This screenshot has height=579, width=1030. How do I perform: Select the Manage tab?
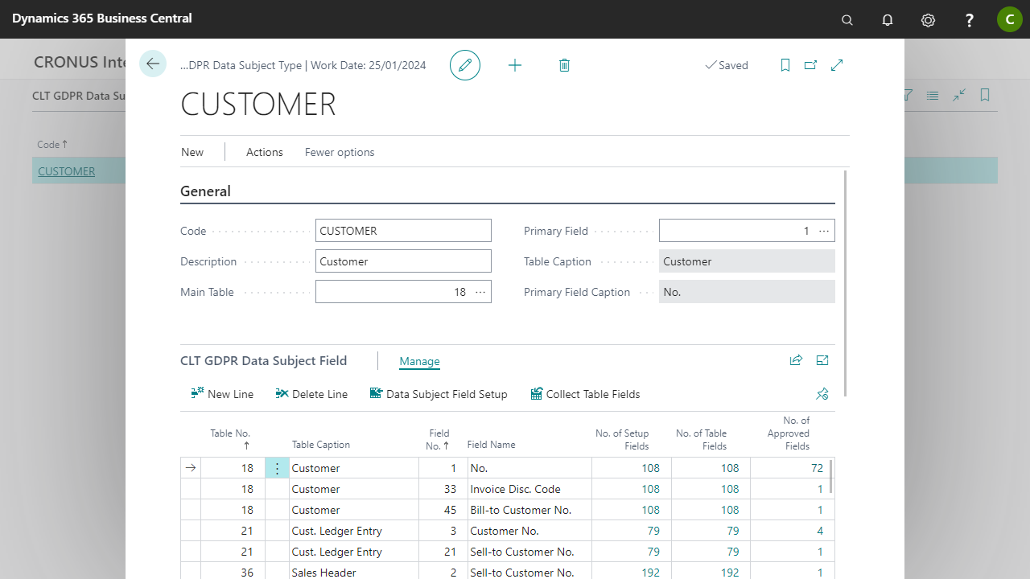(x=419, y=362)
